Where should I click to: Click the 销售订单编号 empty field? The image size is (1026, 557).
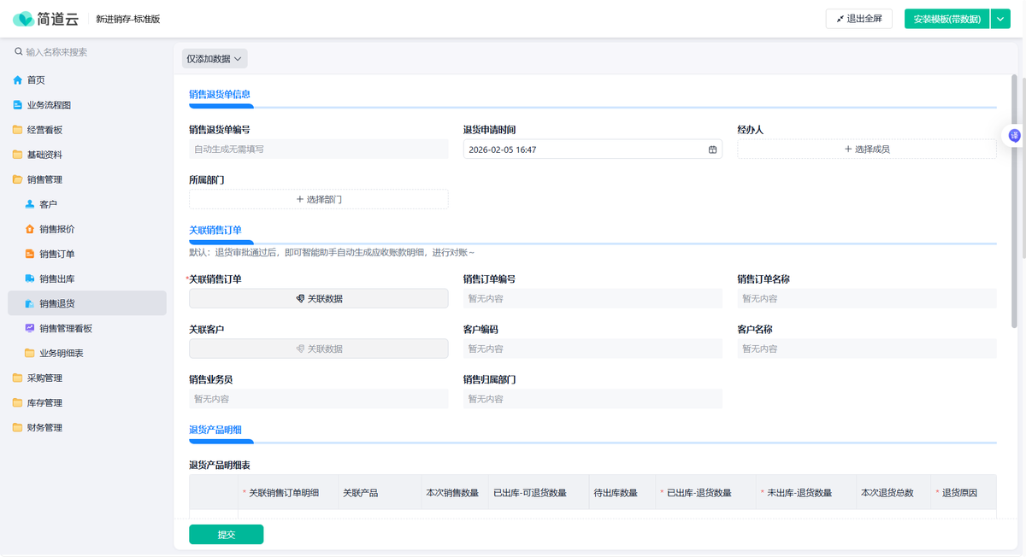coord(593,299)
